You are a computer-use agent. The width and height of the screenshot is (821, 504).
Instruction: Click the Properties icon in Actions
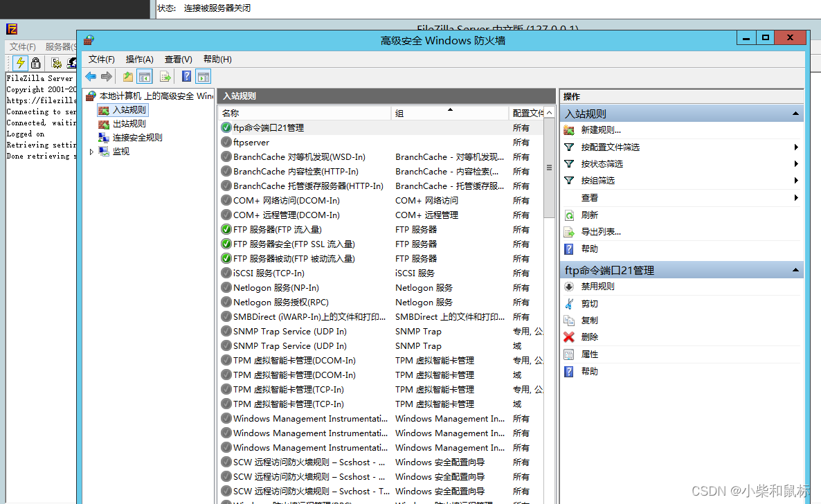[x=569, y=354]
